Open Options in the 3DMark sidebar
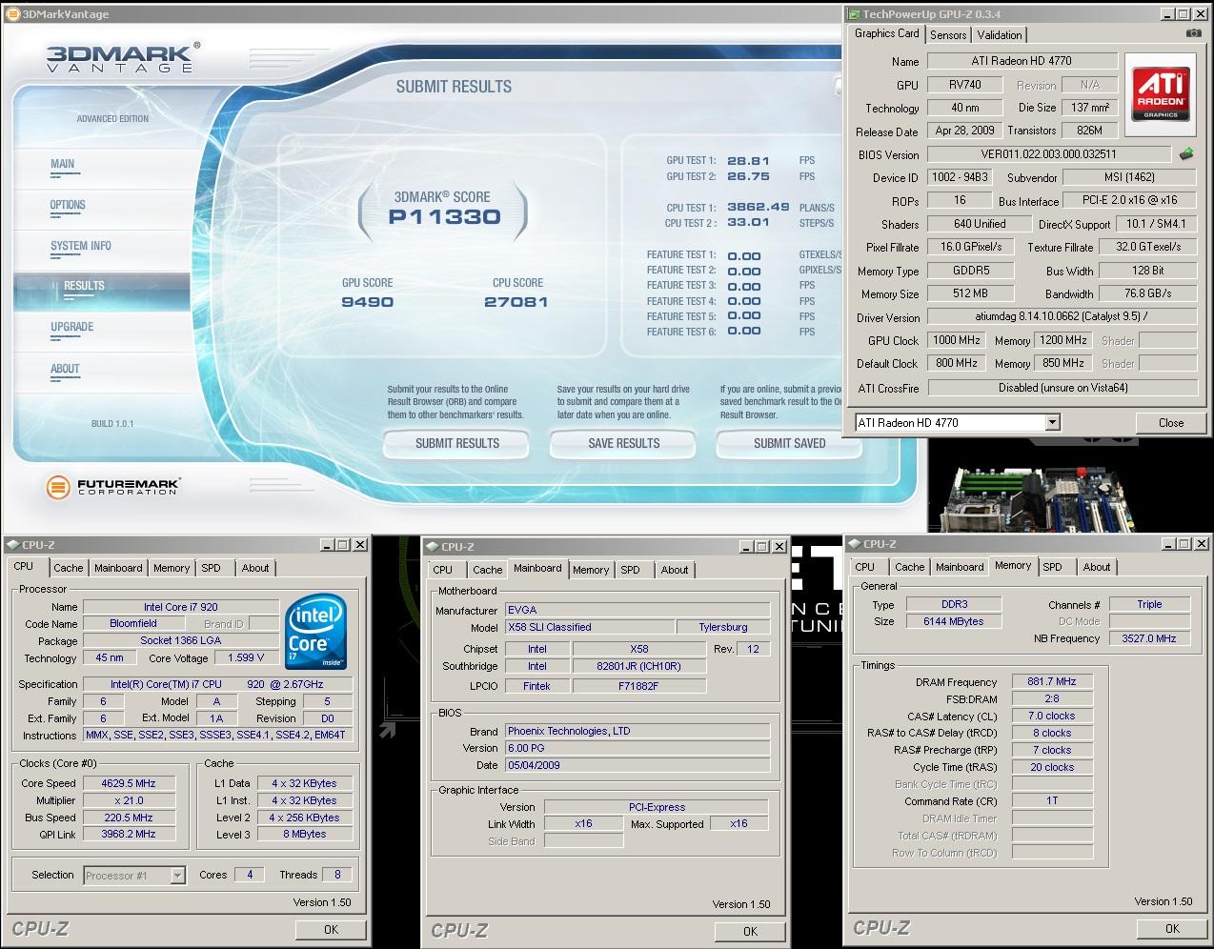Screen dimensions: 1214x949 tap(68, 205)
